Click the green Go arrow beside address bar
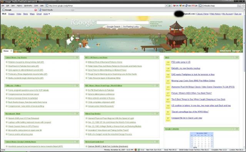 click(x=170, y=6)
